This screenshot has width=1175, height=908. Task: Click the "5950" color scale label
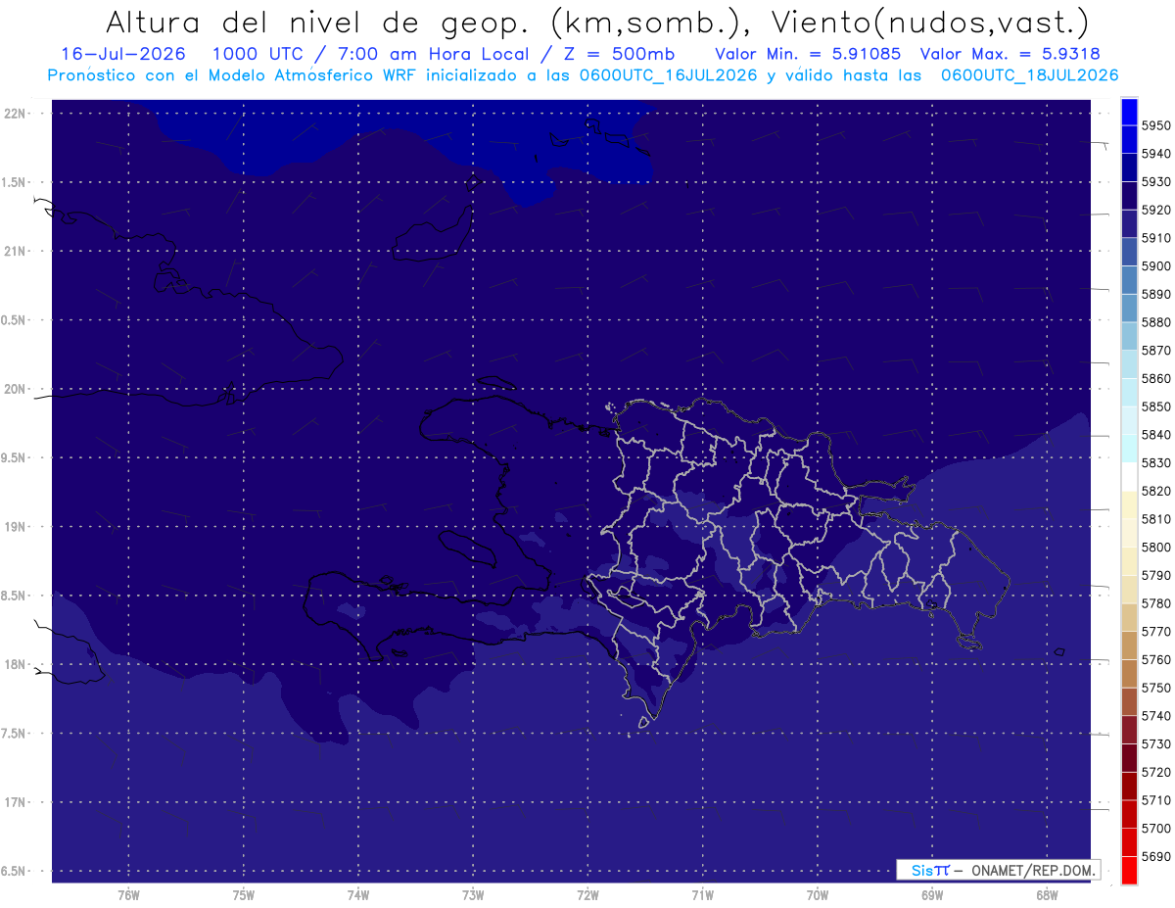(1155, 125)
